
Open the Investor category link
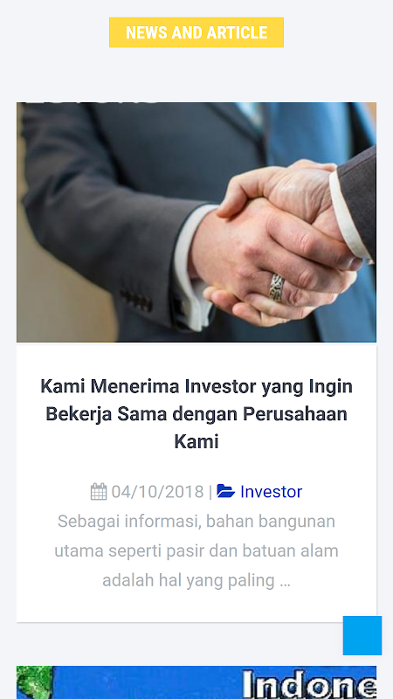271,492
